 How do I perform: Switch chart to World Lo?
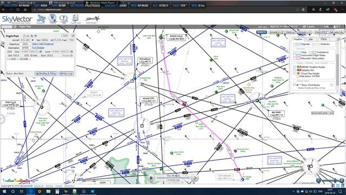[x=290, y=32]
